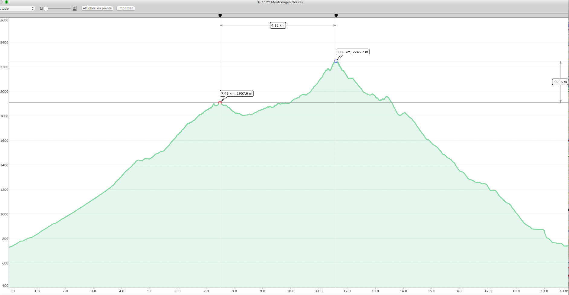Click the '7.49 km, 1907.9 m' callout

[x=237, y=94]
